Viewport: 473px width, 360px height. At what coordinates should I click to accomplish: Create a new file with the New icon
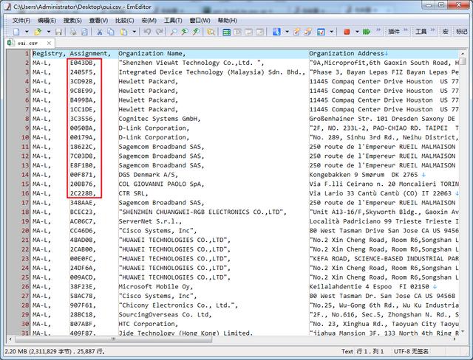pos(17,31)
